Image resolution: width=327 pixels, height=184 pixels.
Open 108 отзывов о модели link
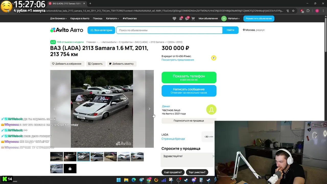coord(70,42)
